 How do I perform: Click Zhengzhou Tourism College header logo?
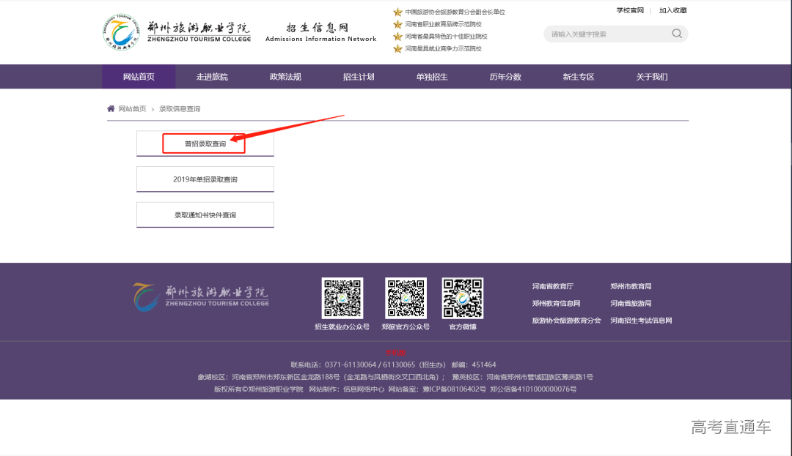click(177, 32)
